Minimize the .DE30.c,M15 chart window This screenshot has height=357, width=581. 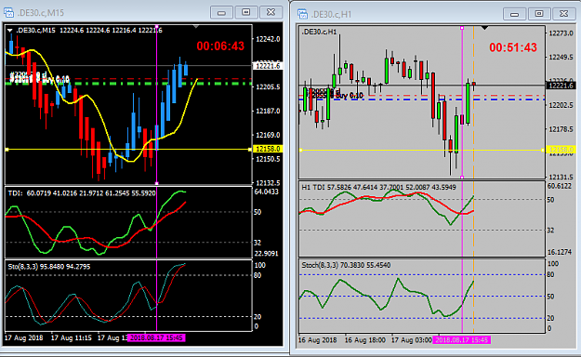(221, 12)
